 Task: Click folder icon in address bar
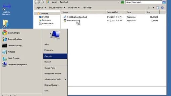click(48, 2)
